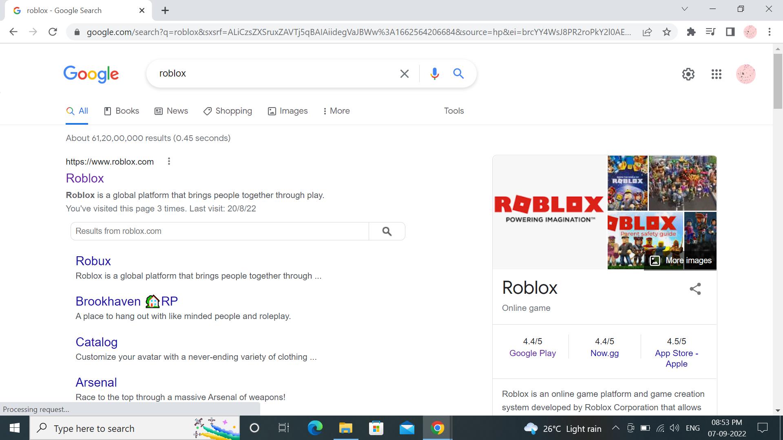Viewport: 783px width, 440px height.
Task: Open the Catalog sitelink
Action: tap(97, 342)
